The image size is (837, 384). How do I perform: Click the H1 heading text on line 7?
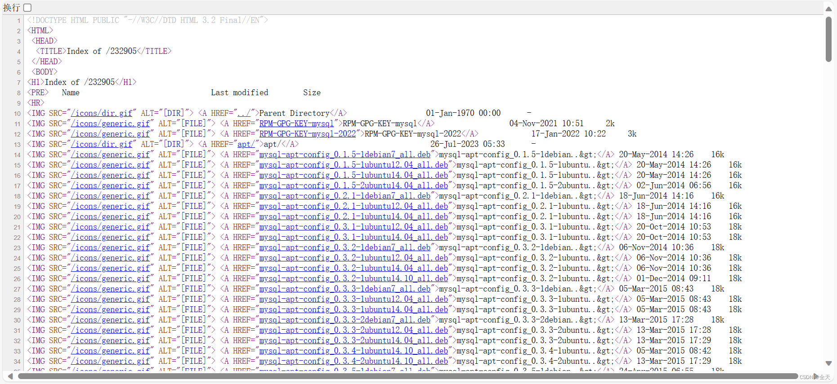point(80,82)
